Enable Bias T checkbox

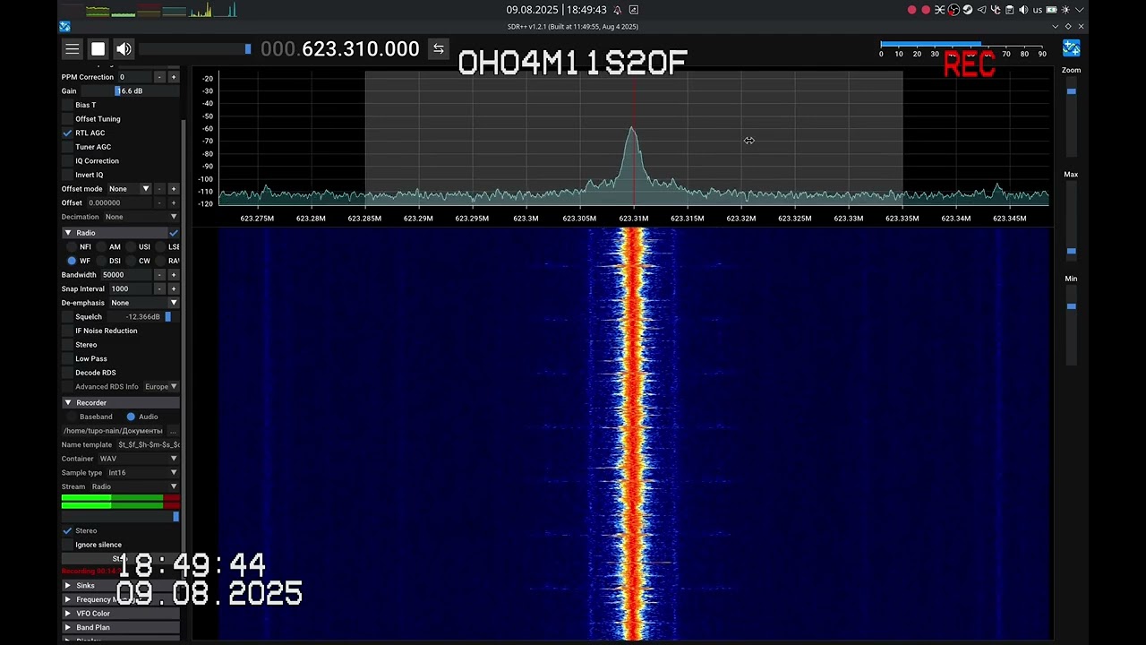67,105
